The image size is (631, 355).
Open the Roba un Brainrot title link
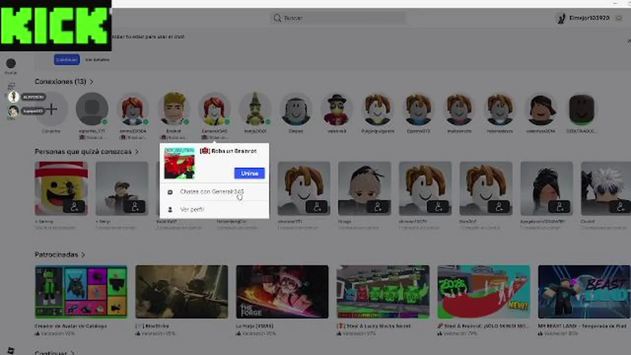pyautogui.click(x=229, y=151)
